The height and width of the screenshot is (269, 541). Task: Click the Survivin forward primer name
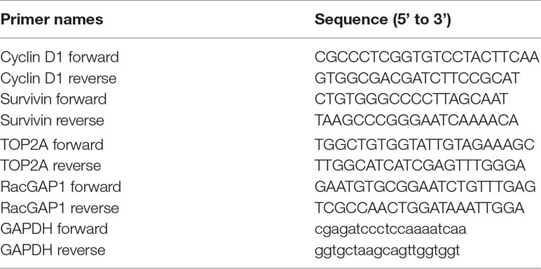[53, 99]
